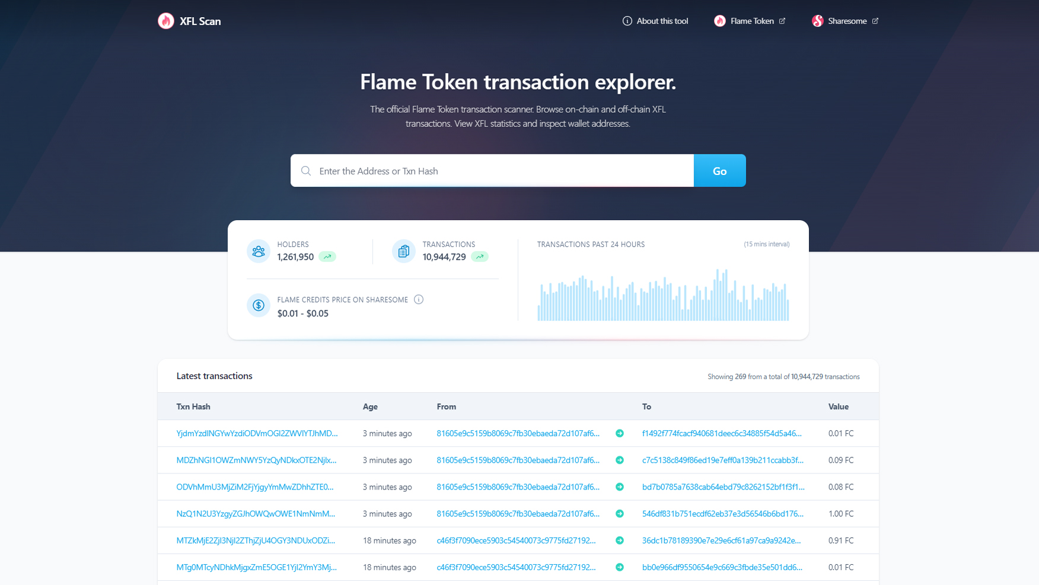Open transaction hash ODVhMmU3MjZiM2Fj...
The height and width of the screenshot is (585, 1039).
coord(255,487)
